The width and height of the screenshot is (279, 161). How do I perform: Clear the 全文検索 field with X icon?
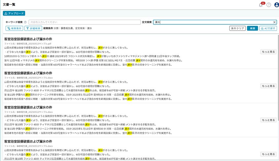point(274,22)
